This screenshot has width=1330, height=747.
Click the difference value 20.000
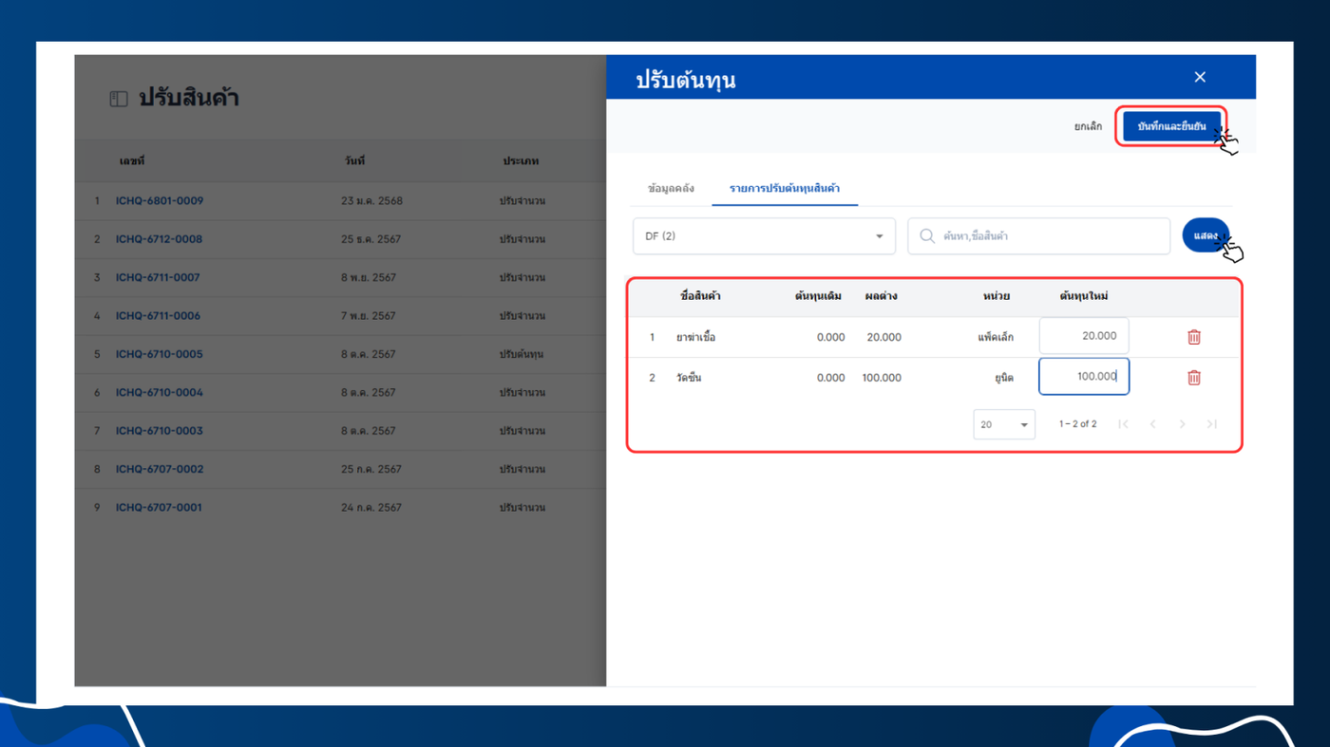883,337
